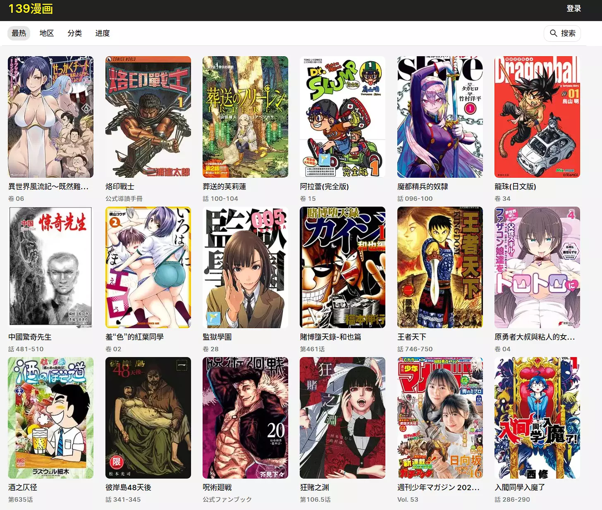
Task: Open the 搜索 search button
Action: point(562,33)
